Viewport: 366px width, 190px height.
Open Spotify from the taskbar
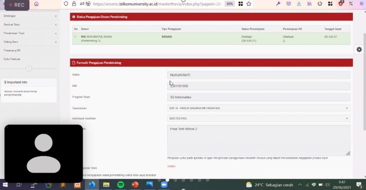(x=120, y=185)
